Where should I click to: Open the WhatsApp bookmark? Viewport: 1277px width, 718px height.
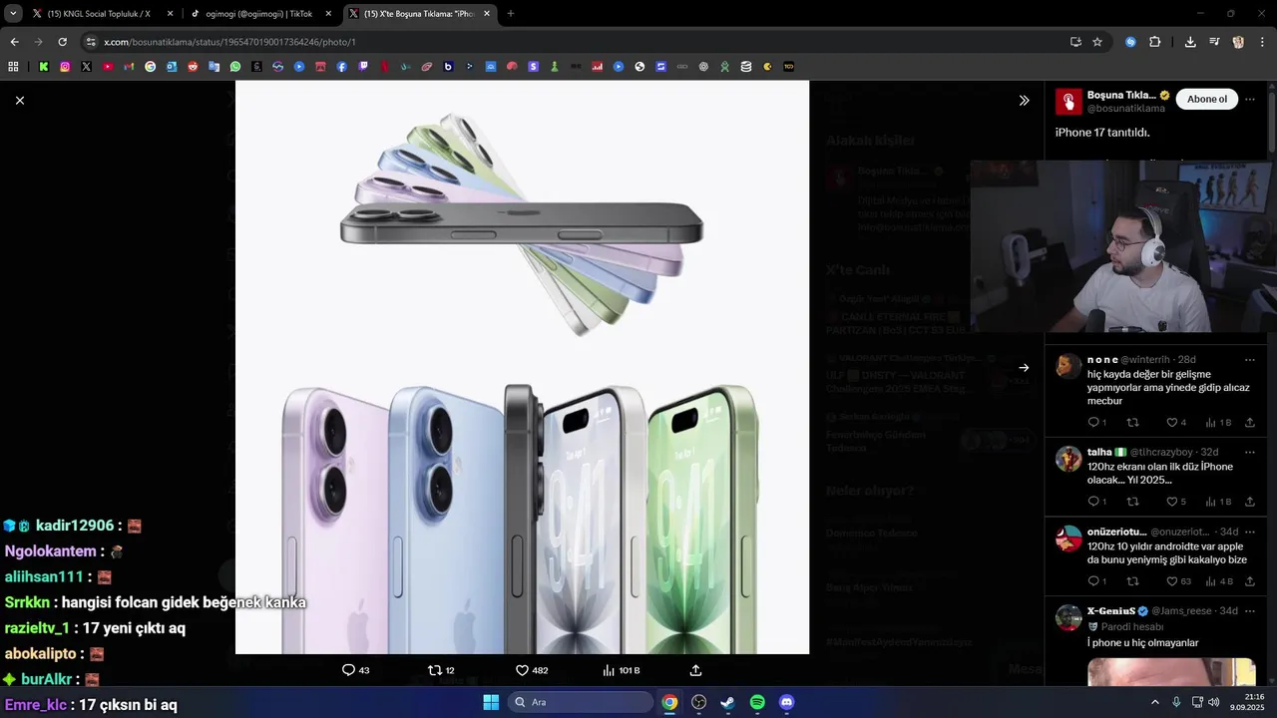point(235,67)
